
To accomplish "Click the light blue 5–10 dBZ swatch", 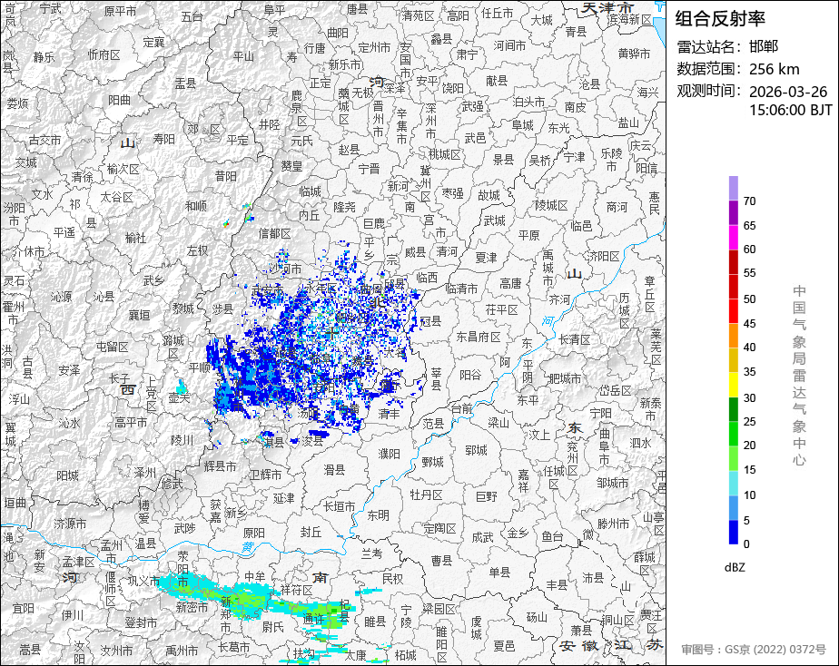I will 733,508.
